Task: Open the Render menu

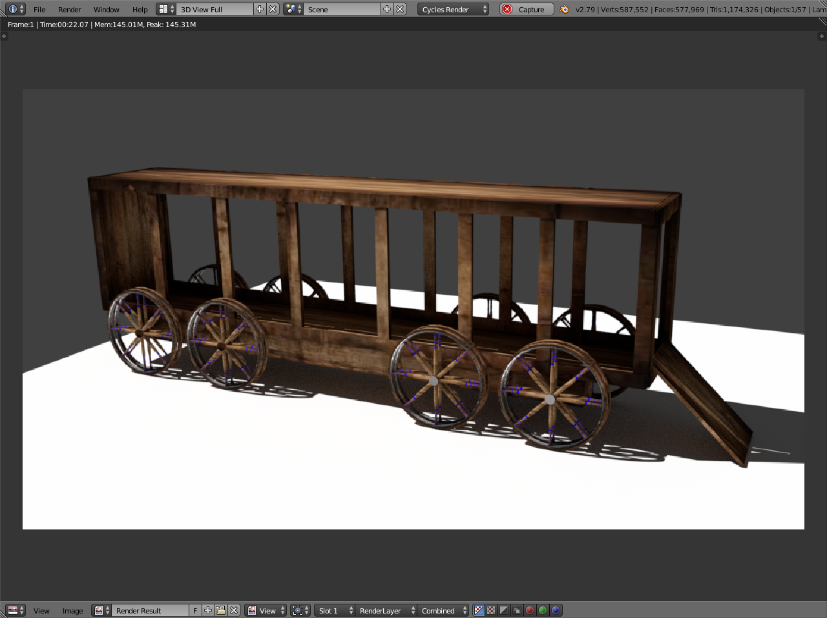Action: [x=69, y=9]
